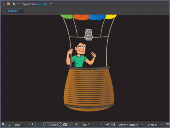Open the show channel color management icon
The height and width of the screenshot is (128, 170).
coord(77,125)
